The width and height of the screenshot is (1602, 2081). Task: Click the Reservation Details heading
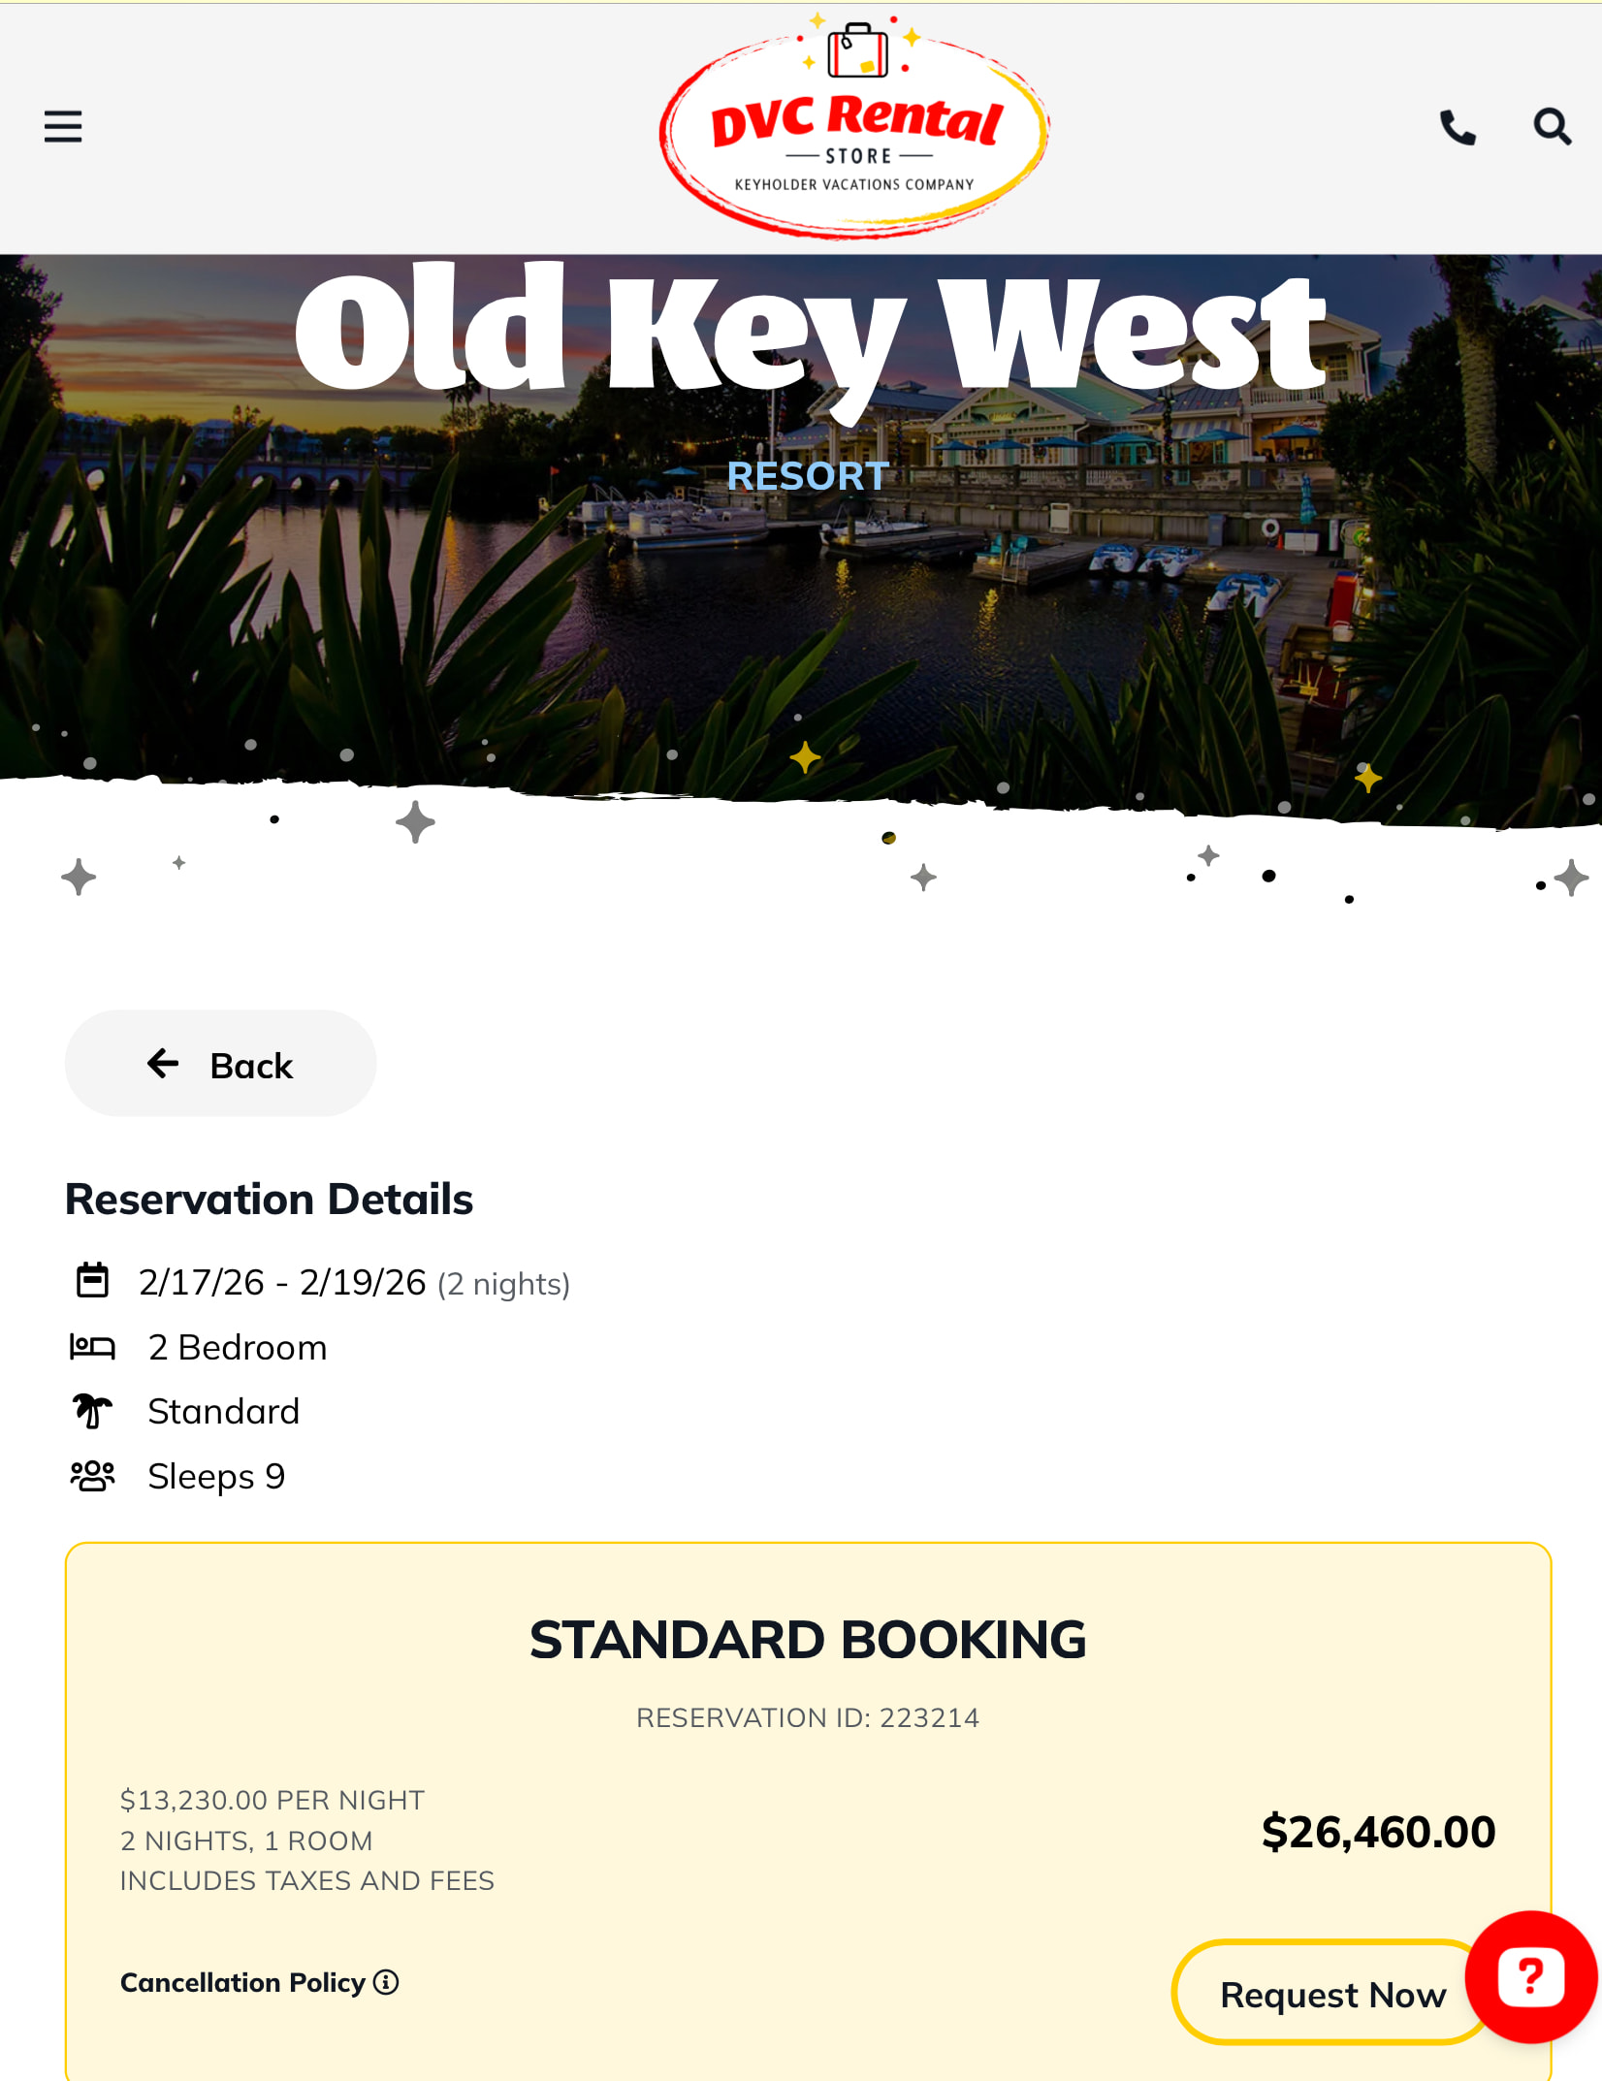pos(269,1200)
